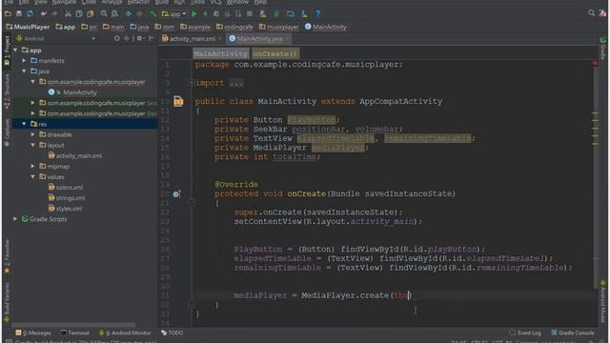
Task: Fold the onCreate method body
Action: click(x=191, y=202)
